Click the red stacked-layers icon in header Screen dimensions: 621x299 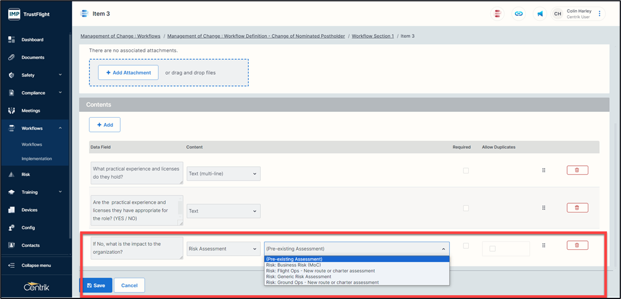(498, 14)
